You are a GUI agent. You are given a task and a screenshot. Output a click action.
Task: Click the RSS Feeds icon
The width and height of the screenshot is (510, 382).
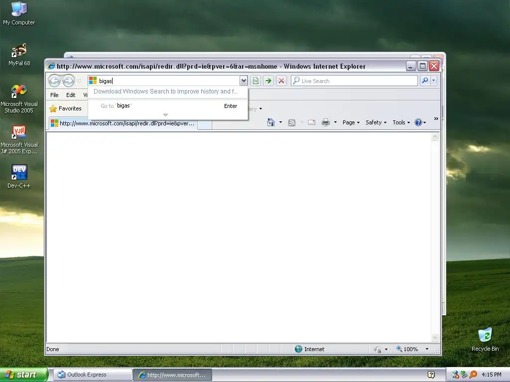292,122
